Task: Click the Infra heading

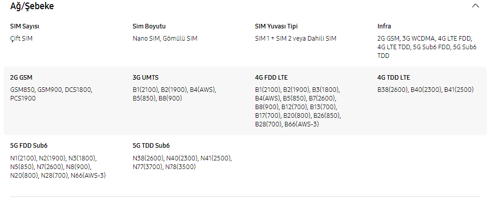Action: [384, 26]
